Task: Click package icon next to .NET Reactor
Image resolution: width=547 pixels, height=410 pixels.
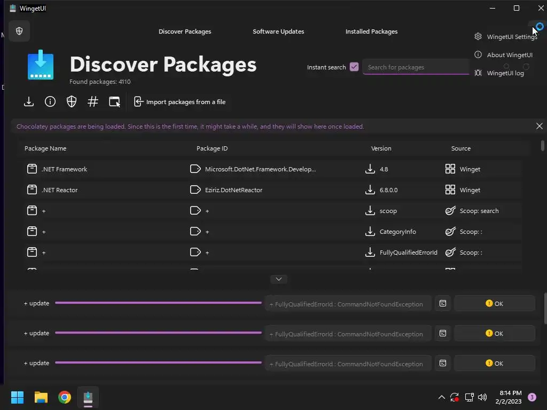Action: pyautogui.click(x=32, y=190)
